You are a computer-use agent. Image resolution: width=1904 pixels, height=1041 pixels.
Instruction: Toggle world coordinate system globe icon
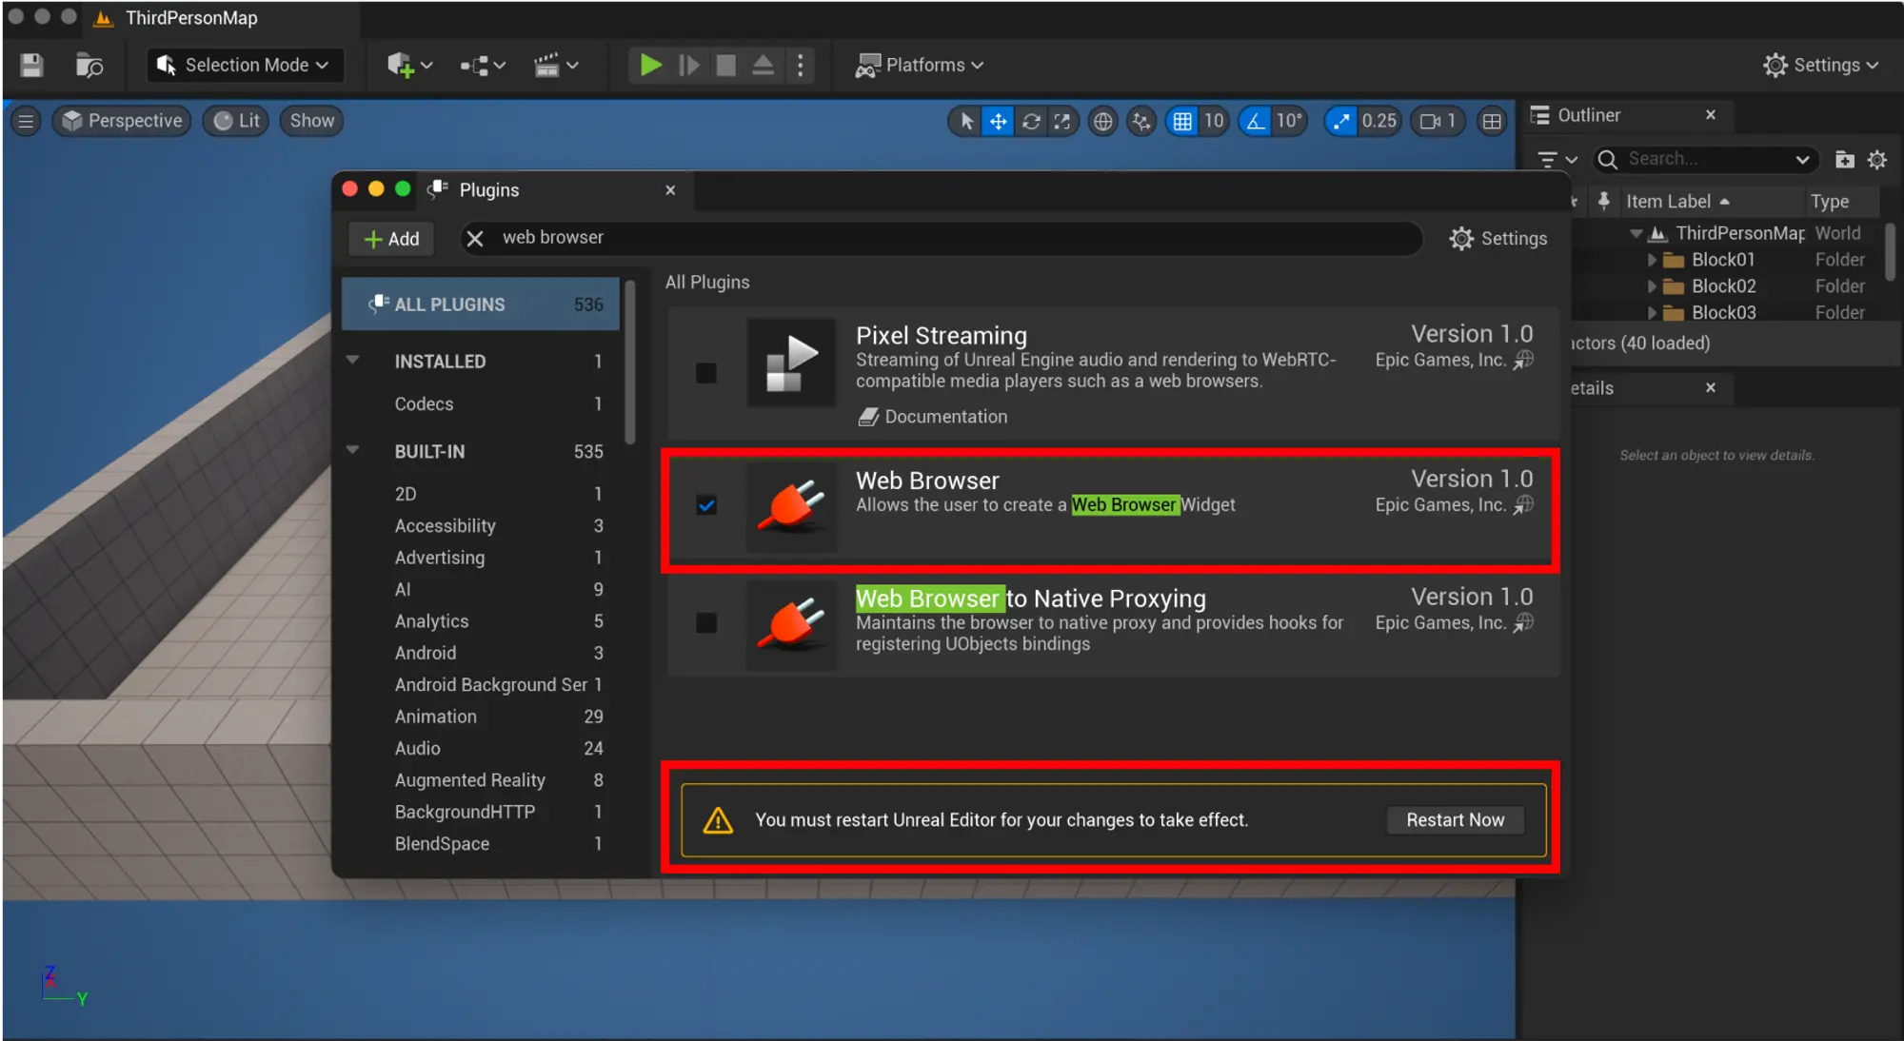[1102, 121]
